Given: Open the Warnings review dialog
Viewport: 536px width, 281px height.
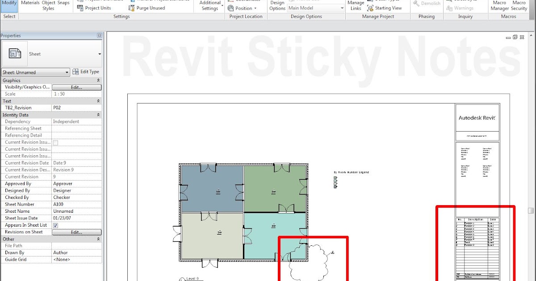Looking at the screenshot, I should point(465,8).
